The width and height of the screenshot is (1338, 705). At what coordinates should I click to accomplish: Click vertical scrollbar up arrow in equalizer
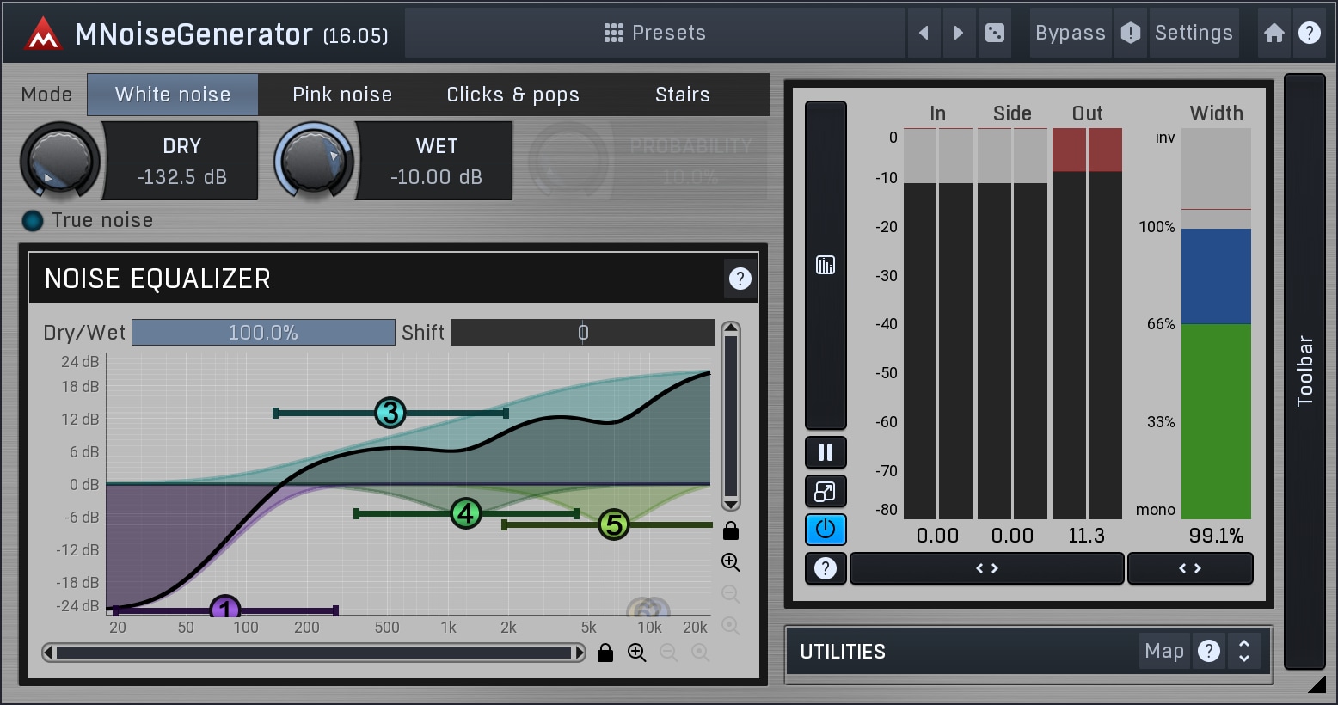pyautogui.click(x=731, y=328)
